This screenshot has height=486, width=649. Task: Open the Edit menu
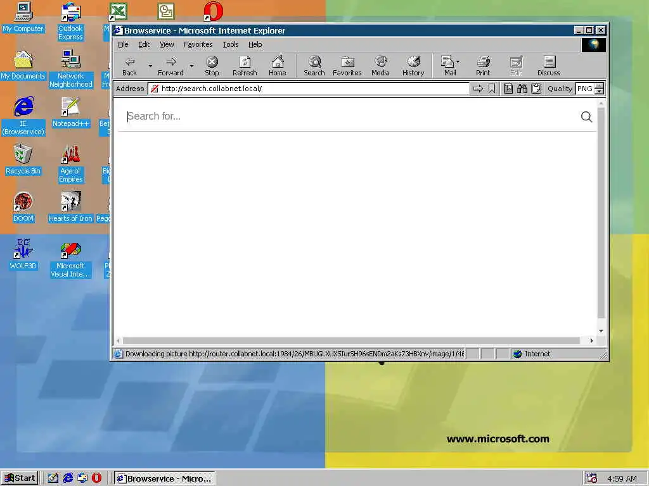[x=144, y=45]
